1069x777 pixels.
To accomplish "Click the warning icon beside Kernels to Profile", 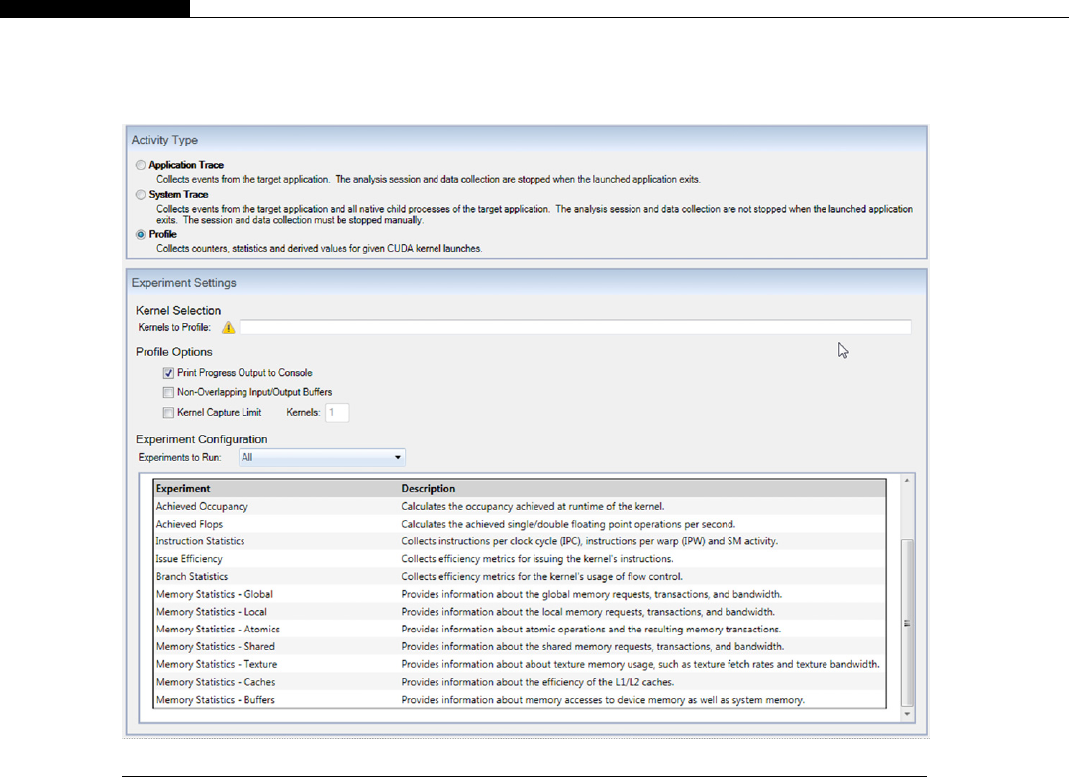I will pos(229,328).
